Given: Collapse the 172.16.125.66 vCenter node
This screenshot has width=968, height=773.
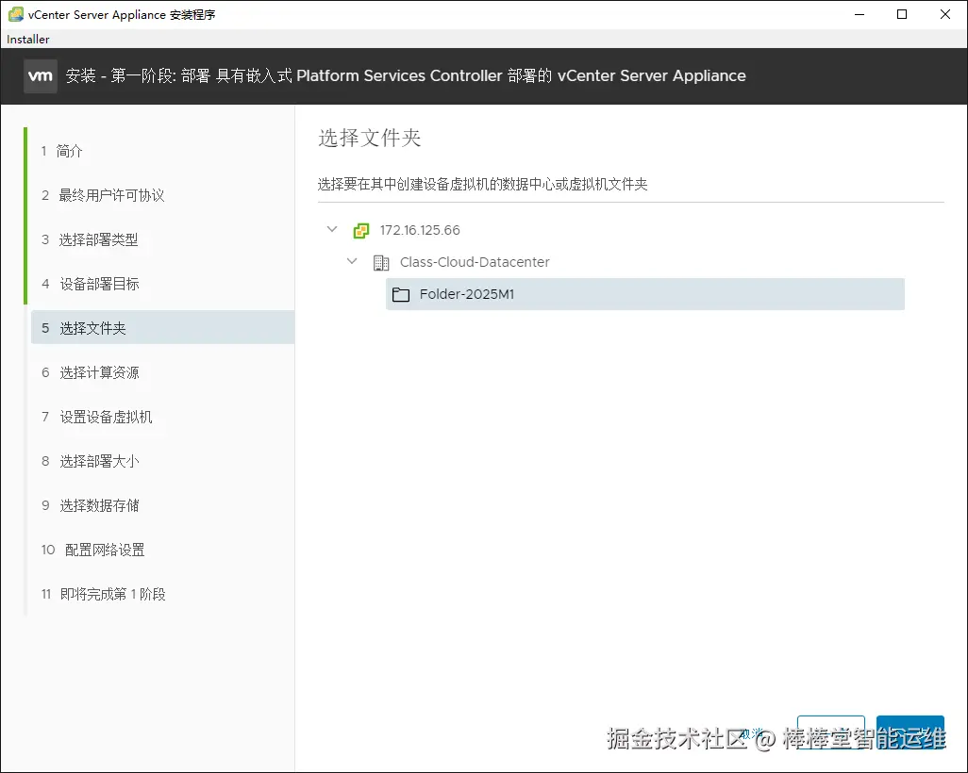Looking at the screenshot, I should pyautogui.click(x=332, y=229).
